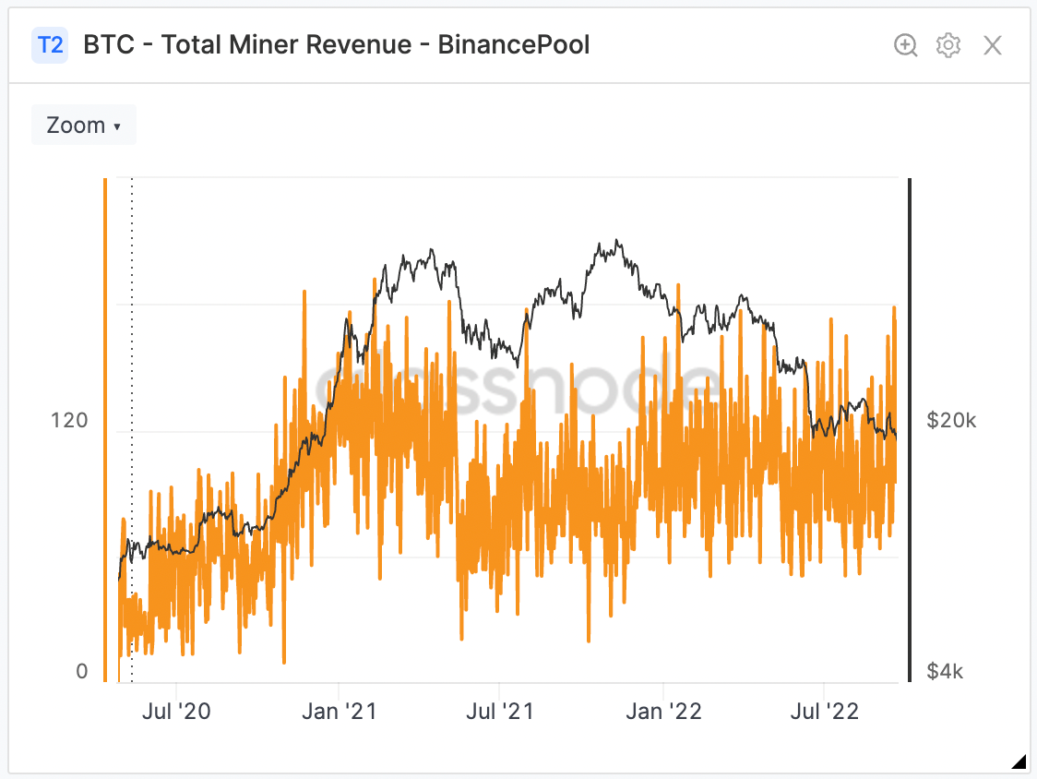This screenshot has height=779, width=1037.
Task: Click the dark right axis bar
Action: click(x=910, y=430)
